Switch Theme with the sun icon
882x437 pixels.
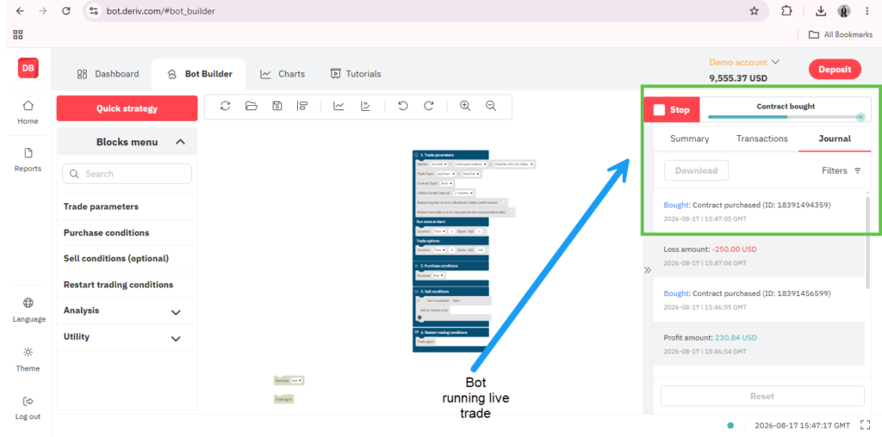tap(28, 352)
